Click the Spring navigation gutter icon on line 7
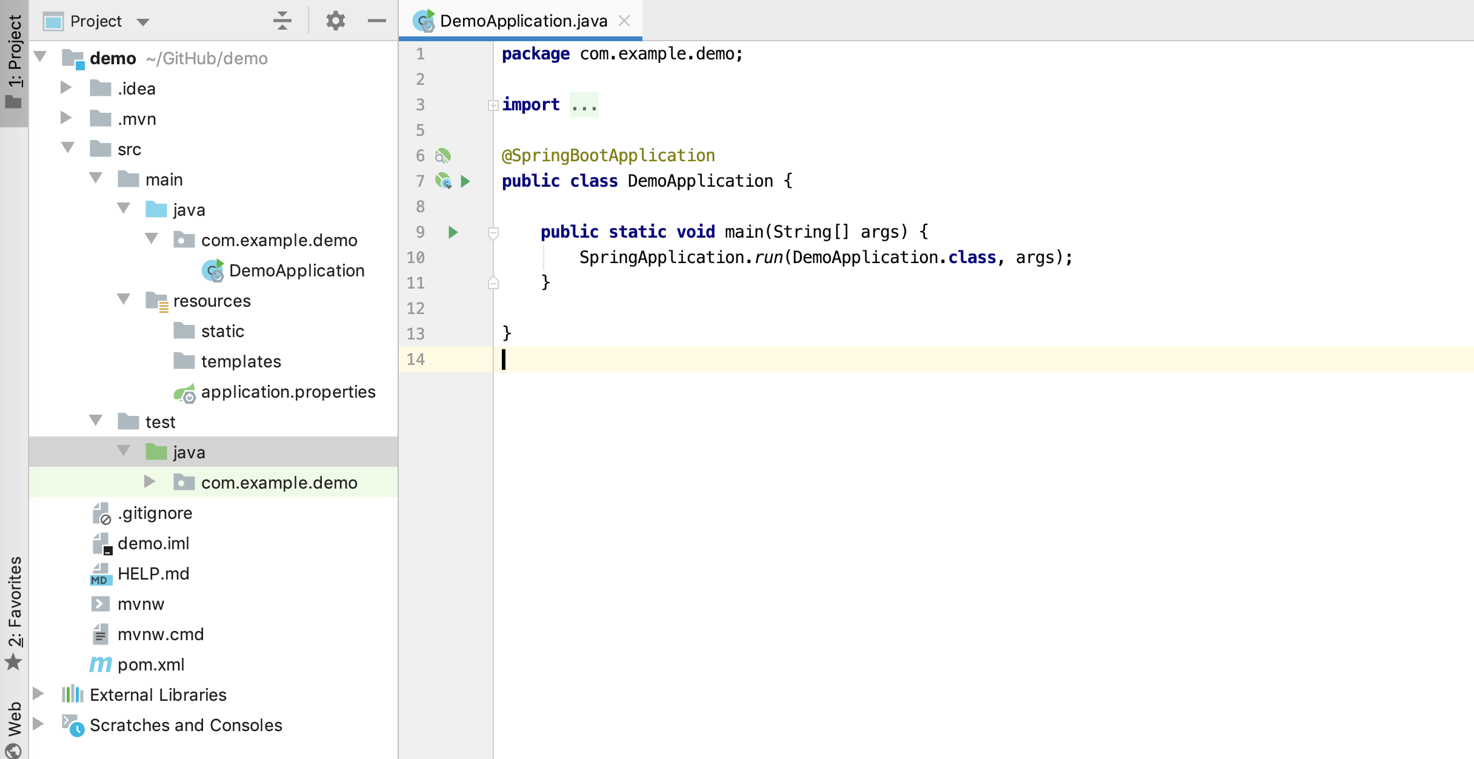The image size is (1474, 759). pos(444,181)
